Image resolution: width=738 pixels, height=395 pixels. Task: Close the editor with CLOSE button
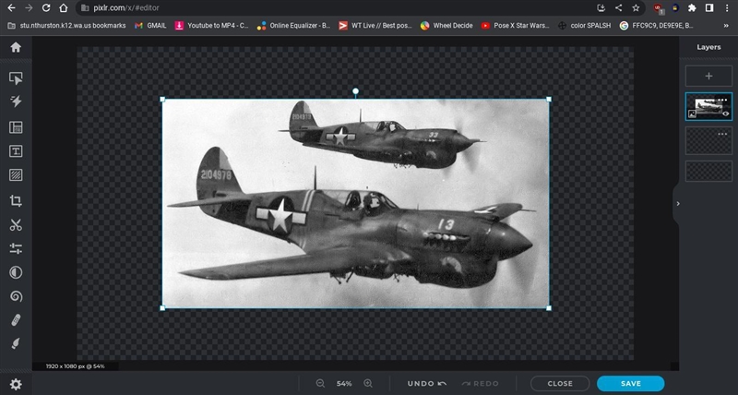pyautogui.click(x=560, y=384)
